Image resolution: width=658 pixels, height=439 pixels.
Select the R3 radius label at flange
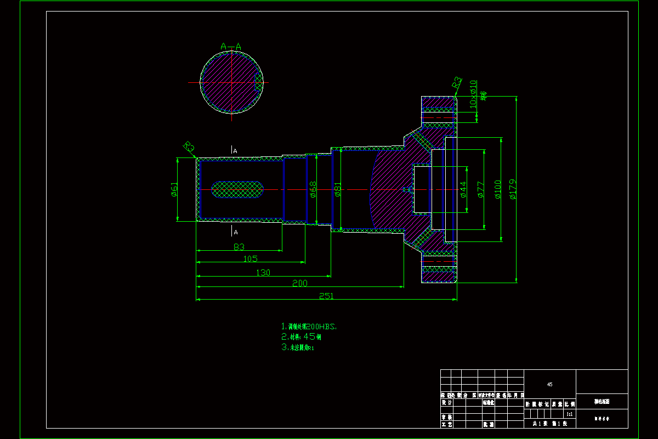(457, 83)
